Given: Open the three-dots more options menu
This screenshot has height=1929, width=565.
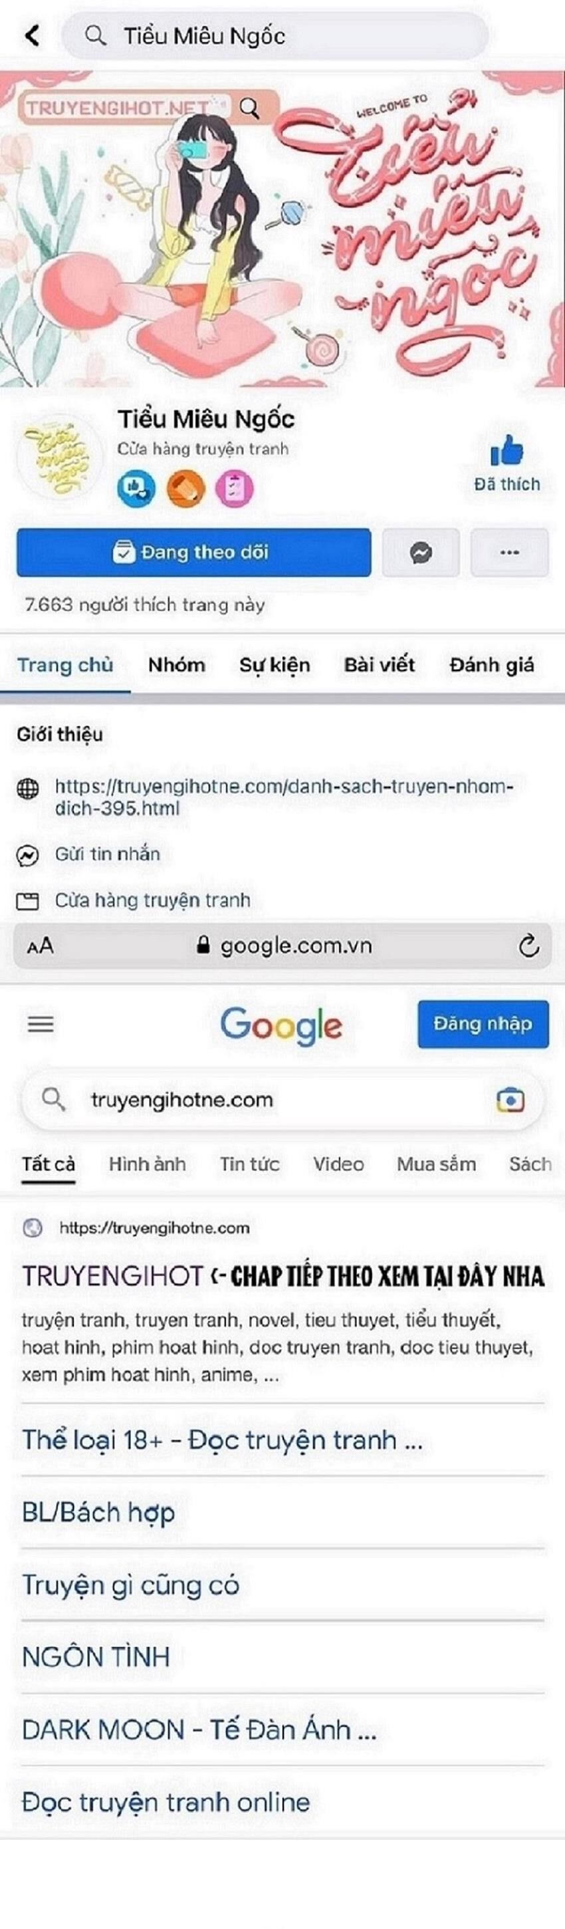Looking at the screenshot, I should (x=509, y=553).
